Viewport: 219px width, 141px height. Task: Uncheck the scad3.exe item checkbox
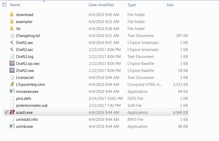tap(7, 112)
